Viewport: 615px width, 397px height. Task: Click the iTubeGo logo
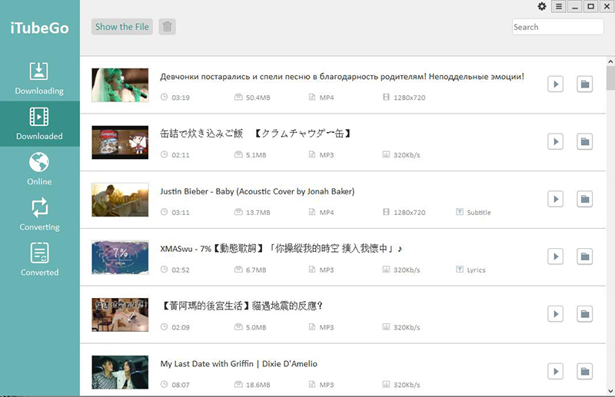pos(39,28)
